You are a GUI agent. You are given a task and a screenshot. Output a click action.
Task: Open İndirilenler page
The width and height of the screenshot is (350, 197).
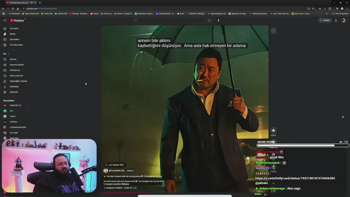[x=14, y=86]
